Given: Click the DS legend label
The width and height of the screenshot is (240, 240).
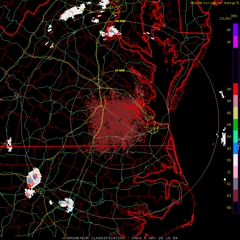Looking at the screenshot, I should point(229,160).
